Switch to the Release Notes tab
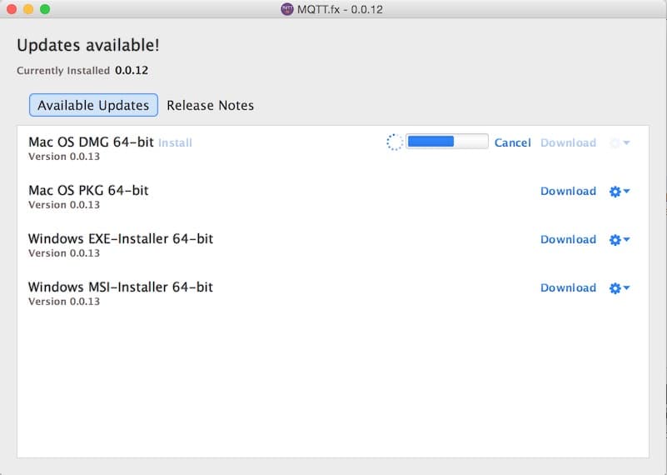Viewport: 667px width, 475px height. [210, 105]
